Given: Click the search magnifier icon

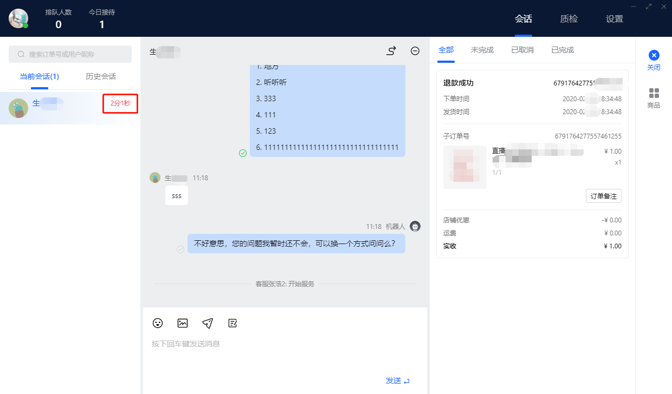Looking at the screenshot, I should click(x=21, y=54).
